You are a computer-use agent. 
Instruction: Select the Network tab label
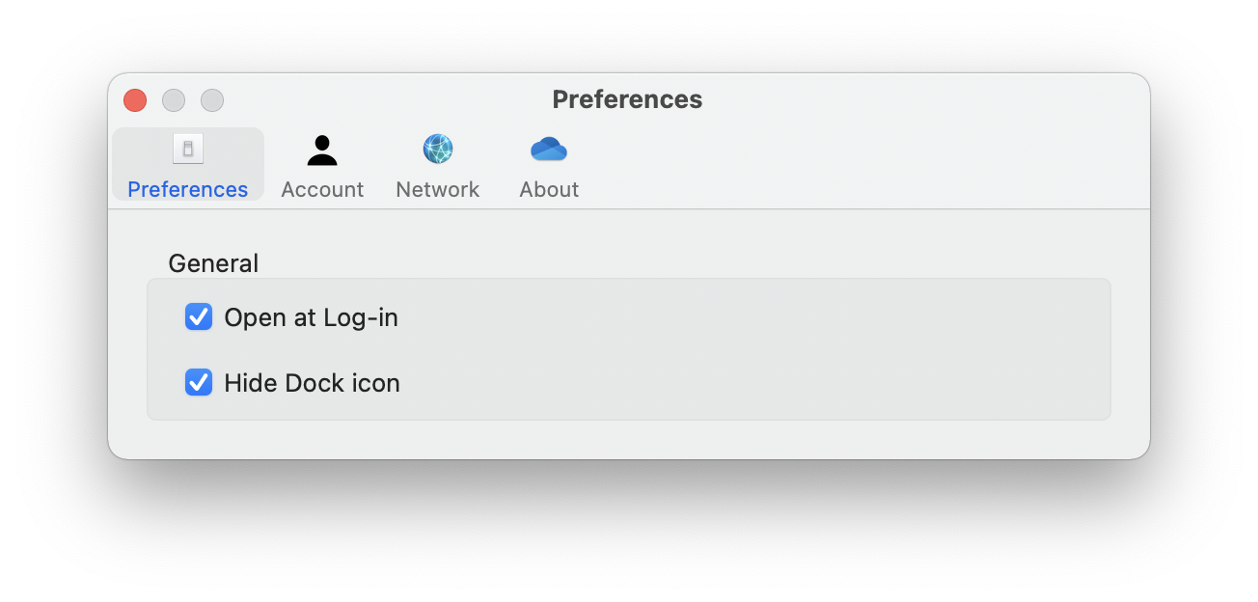438,189
